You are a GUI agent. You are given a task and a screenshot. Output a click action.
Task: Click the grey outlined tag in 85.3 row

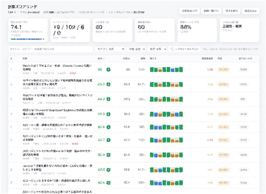click(243, 84)
